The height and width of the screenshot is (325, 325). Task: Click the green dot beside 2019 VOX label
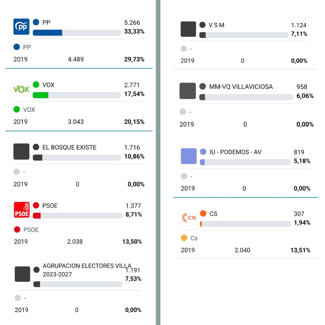(x=17, y=110)
